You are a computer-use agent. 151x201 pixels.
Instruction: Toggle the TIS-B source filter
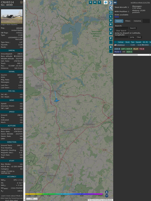(142, 49)
